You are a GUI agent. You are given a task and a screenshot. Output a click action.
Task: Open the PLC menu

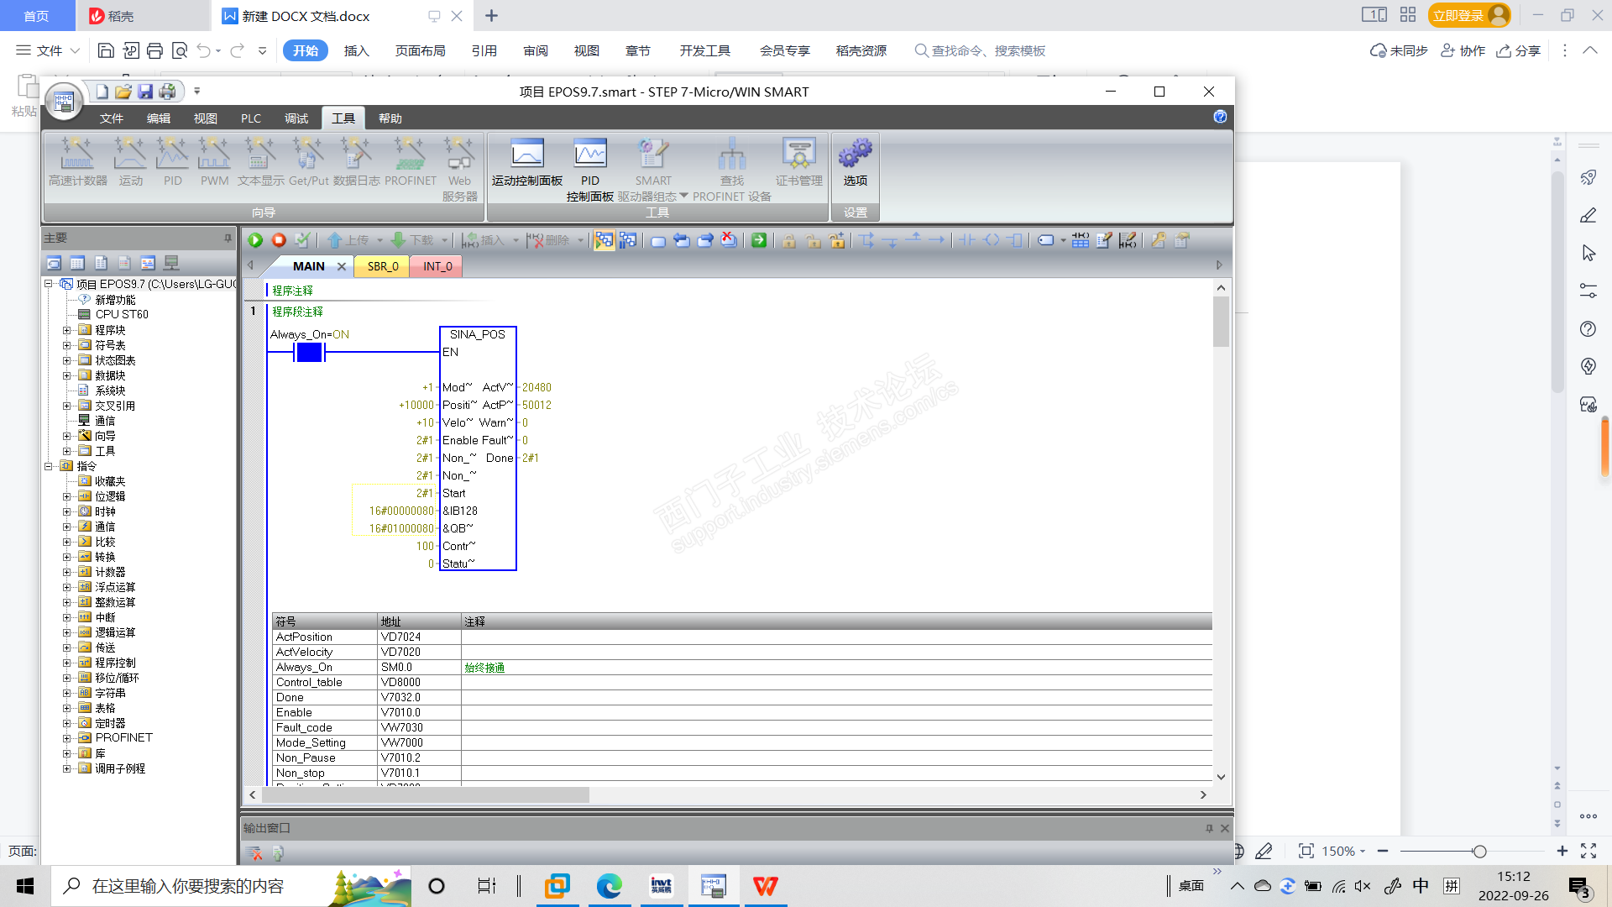pyautogui.click(x=250, y=118)
